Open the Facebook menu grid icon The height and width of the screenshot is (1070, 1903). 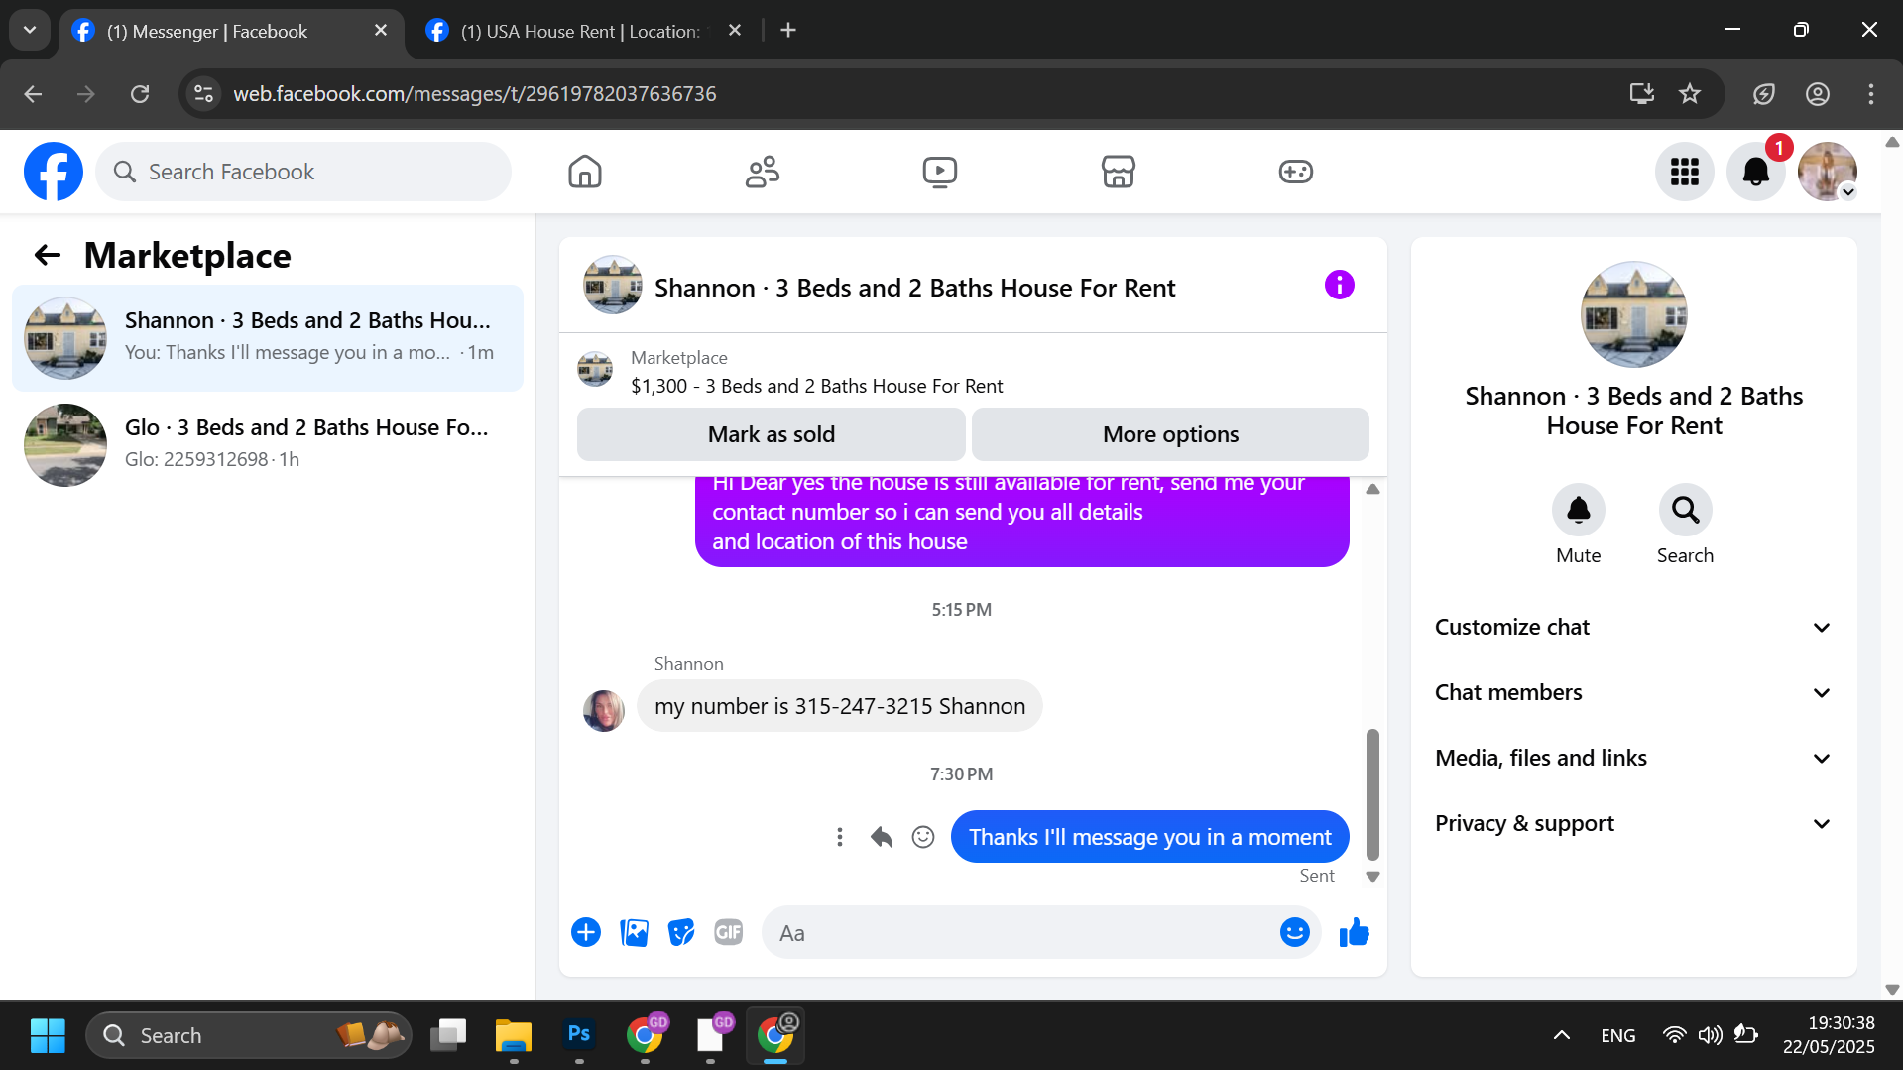tap(1685, 172)
